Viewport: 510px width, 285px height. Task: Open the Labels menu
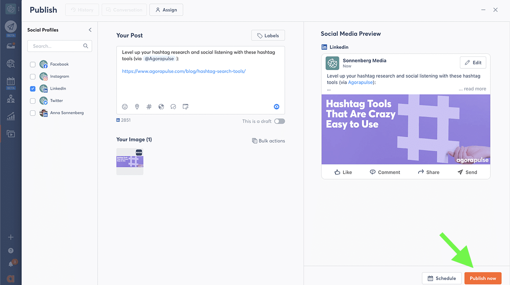pyautogui.click(x=268, y=36)
